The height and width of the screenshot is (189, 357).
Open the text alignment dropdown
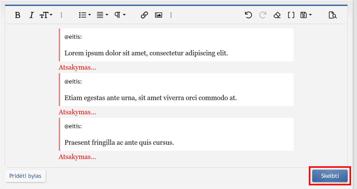click(102, 15)
